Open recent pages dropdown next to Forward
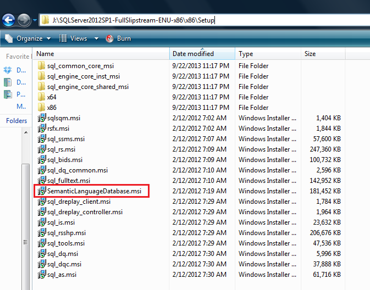The image size is (370, 290). tap(35, 21)
